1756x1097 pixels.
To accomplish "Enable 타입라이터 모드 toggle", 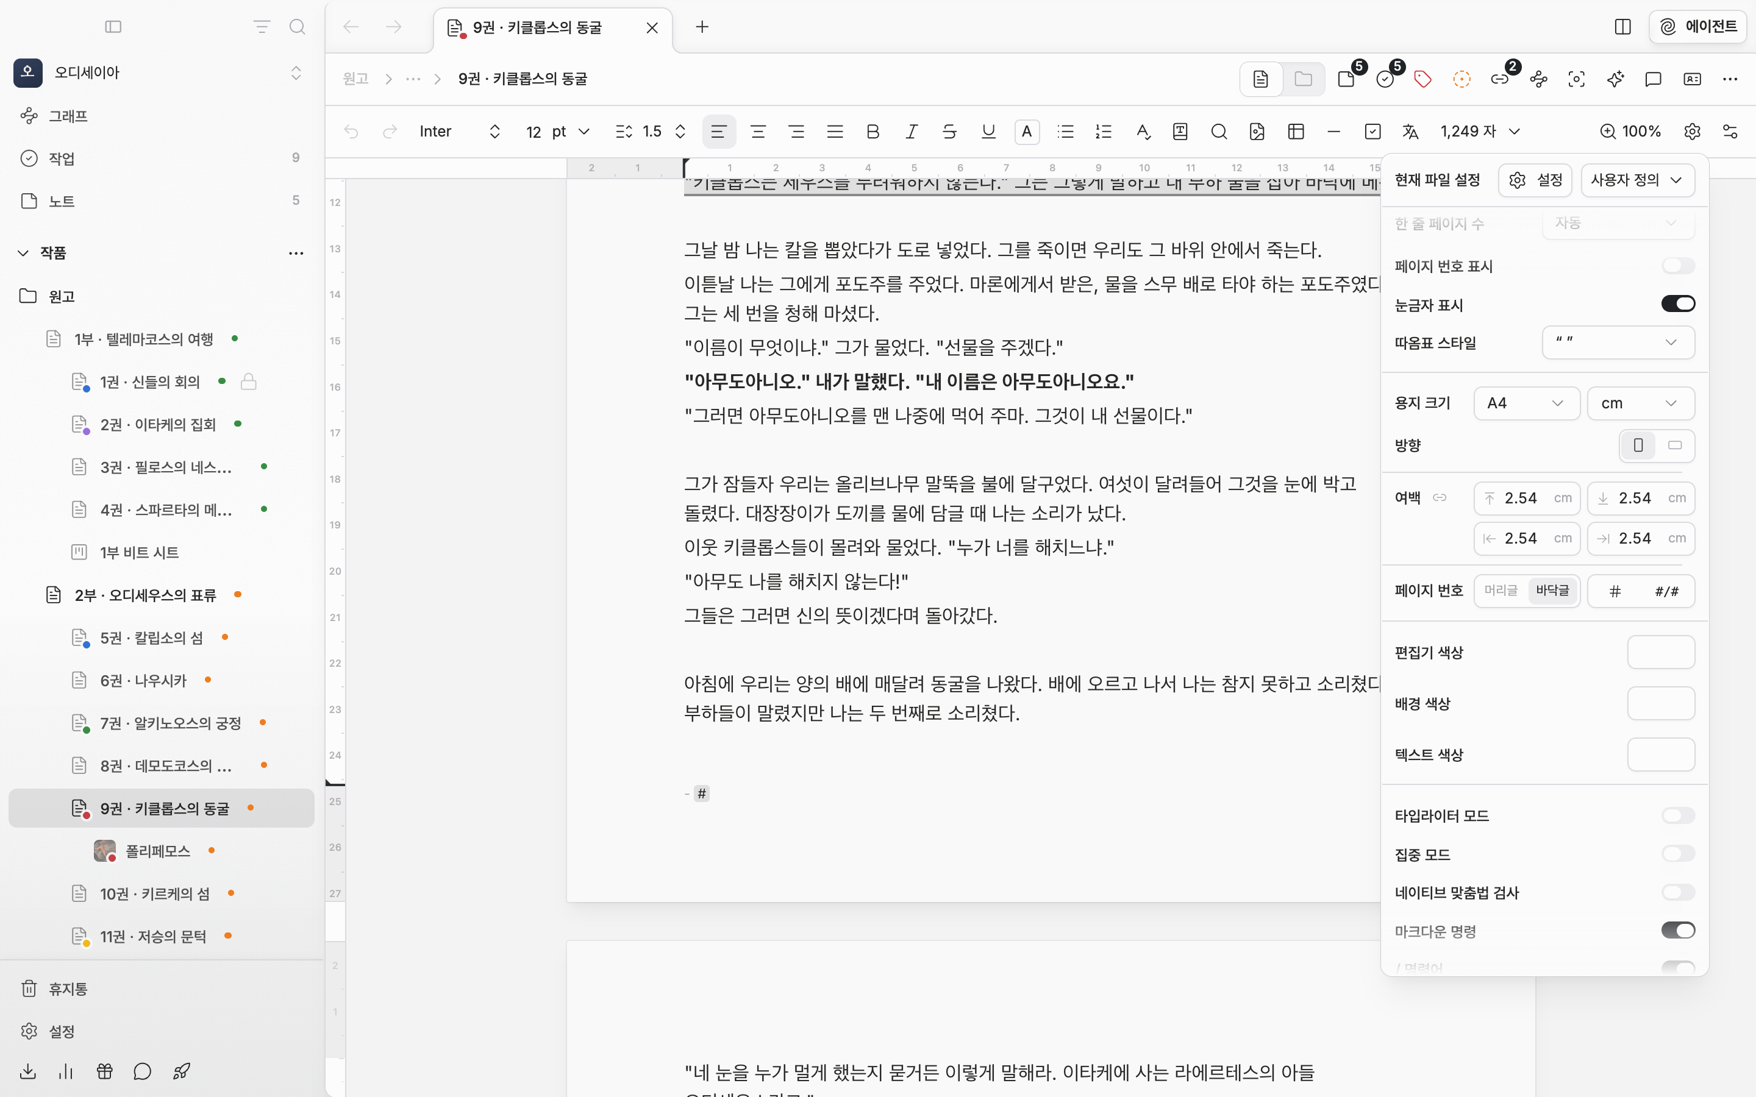I will click(x=1677, y=815).
